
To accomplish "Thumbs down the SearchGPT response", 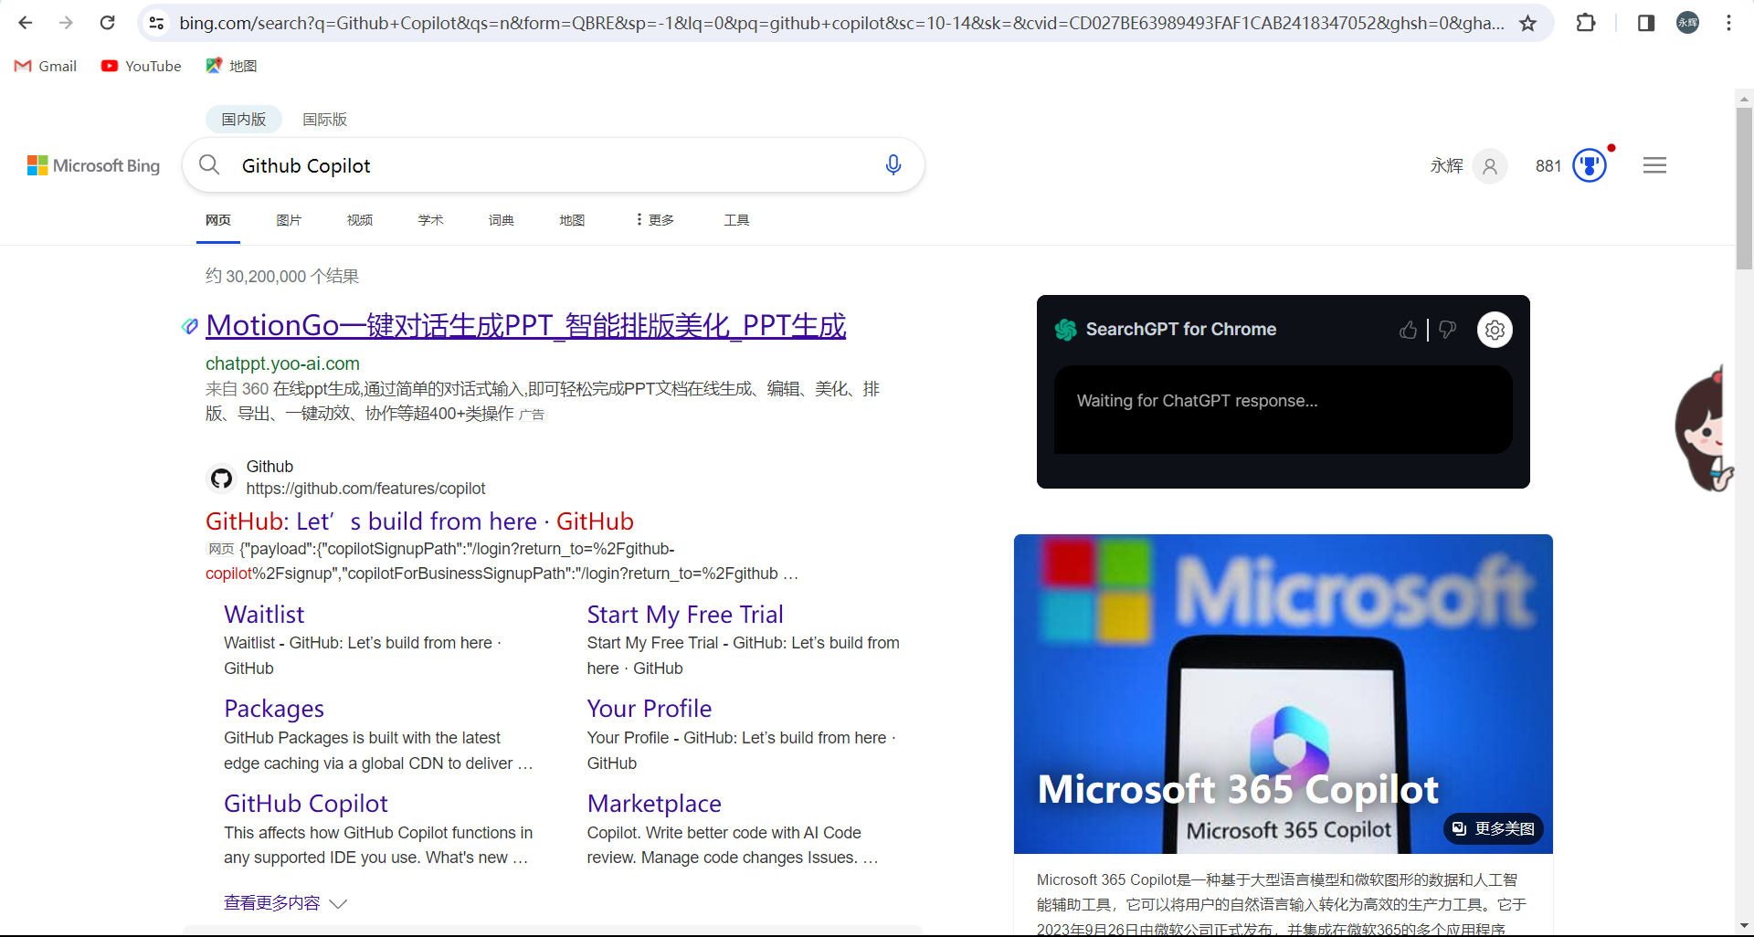I will [x=1447, y=330].
